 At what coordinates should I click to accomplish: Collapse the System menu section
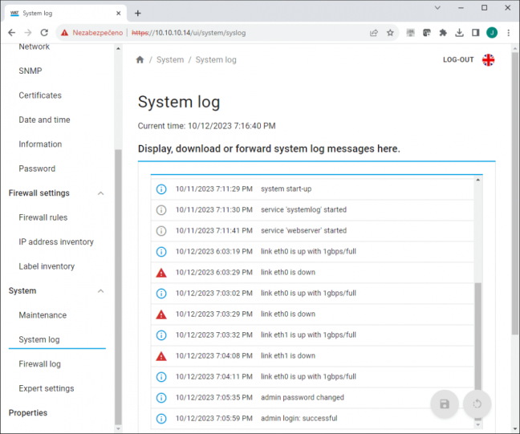(x=101, y=291)
